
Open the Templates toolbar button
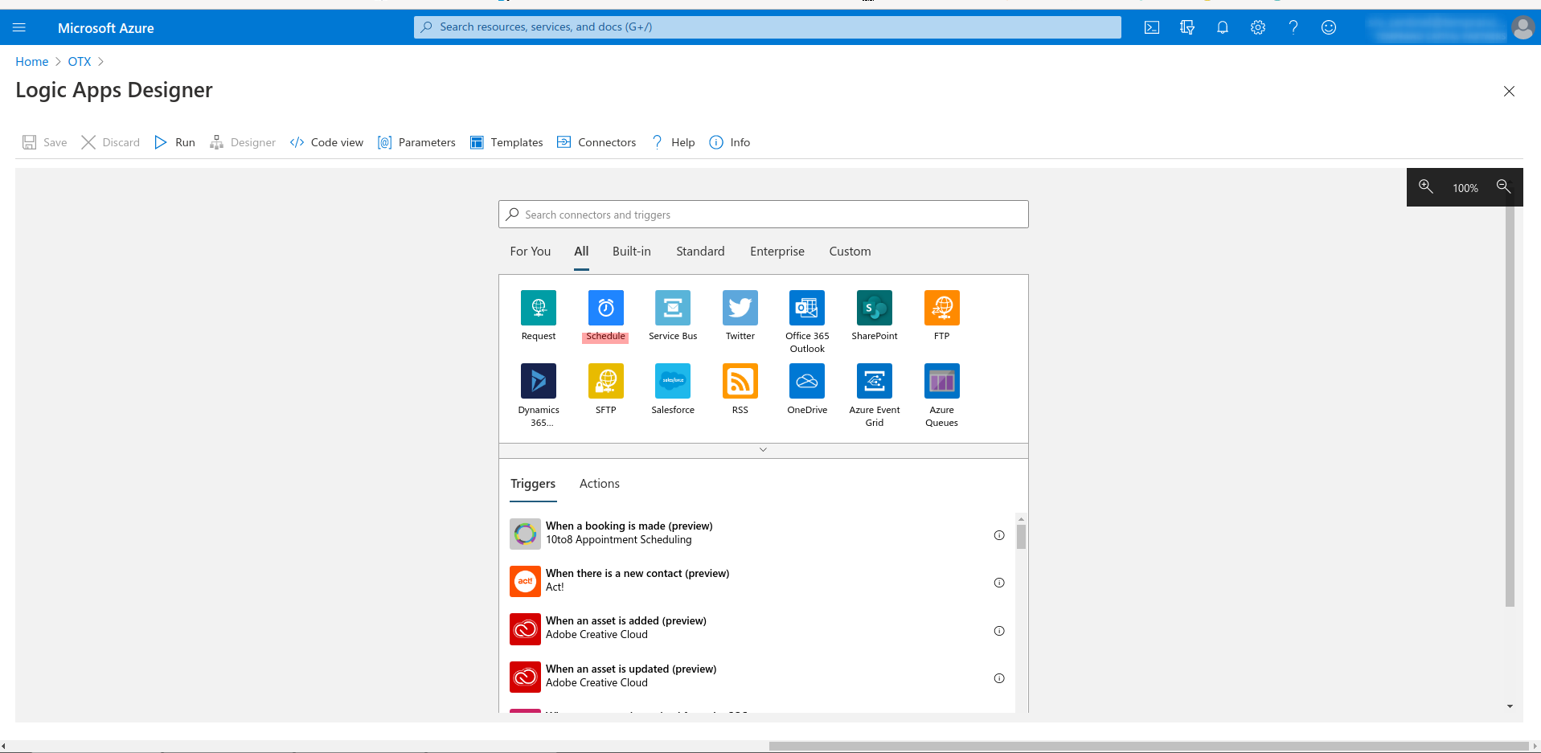pos(506,142)
